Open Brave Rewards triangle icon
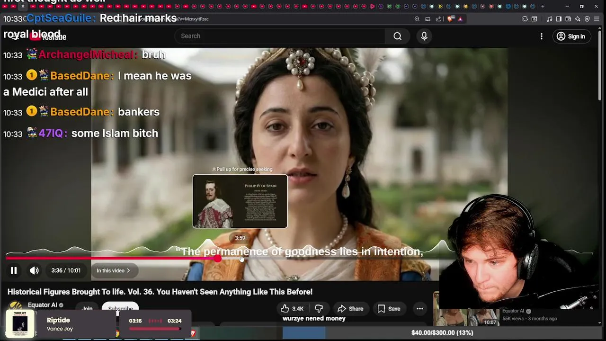 click(460, 19)
